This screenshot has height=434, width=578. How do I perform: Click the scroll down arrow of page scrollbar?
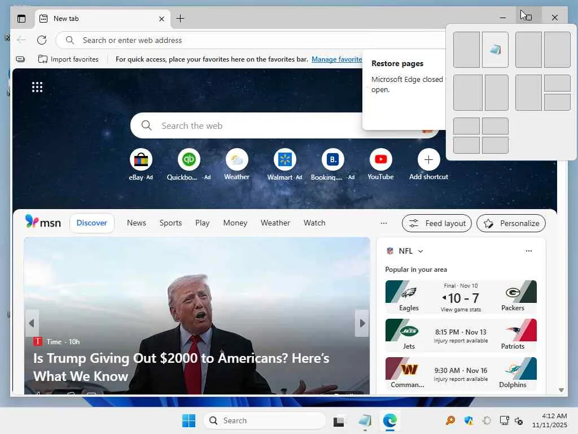561,390
